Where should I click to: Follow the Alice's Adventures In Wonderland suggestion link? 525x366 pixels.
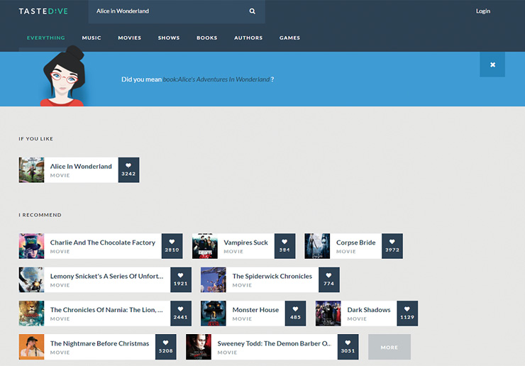point(216,79)
